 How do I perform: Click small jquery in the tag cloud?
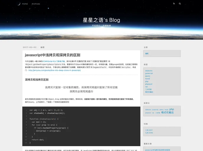pos(161,110)
